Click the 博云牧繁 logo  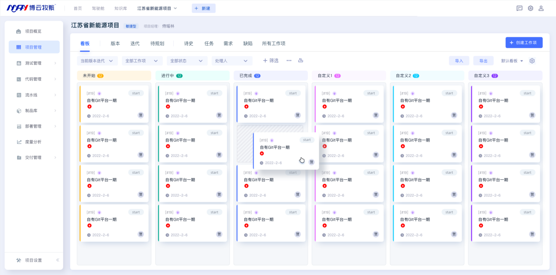31,8
